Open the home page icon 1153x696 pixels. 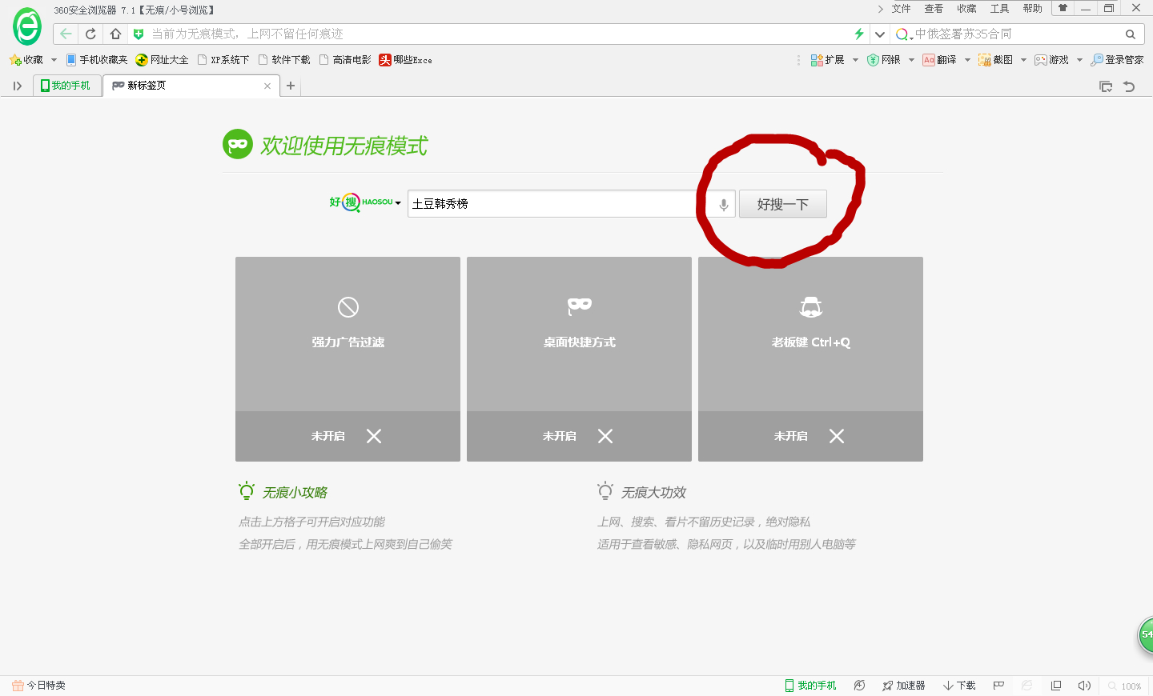(115, 34)
